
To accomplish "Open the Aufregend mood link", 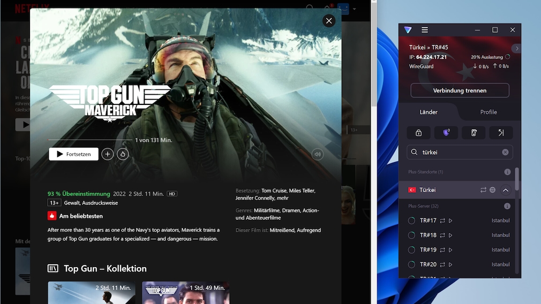I will point(308,230).
